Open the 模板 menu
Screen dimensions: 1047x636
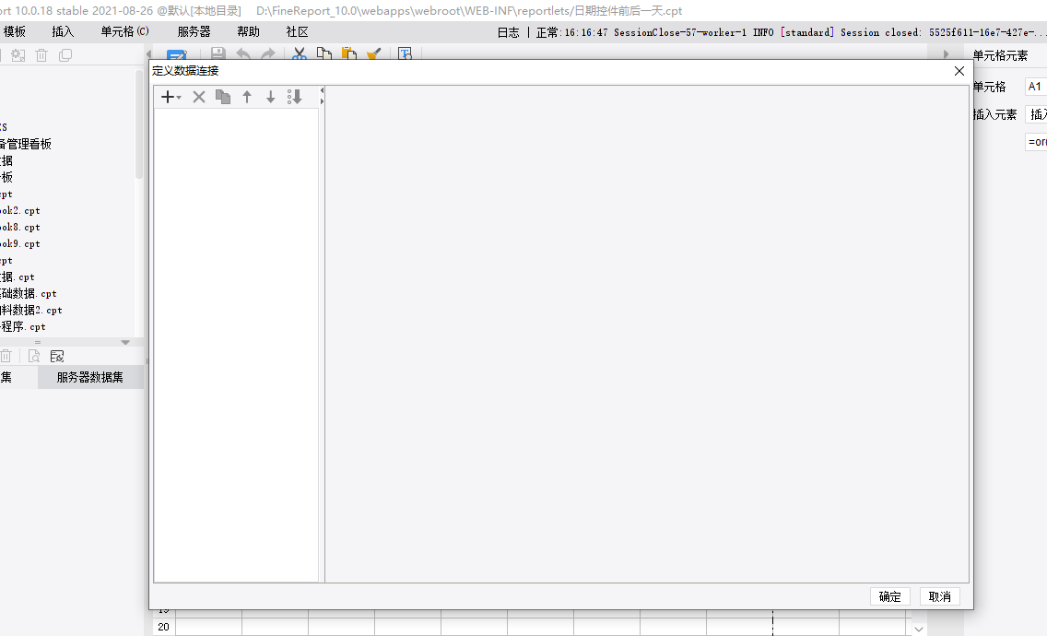(x=15, y=31)
